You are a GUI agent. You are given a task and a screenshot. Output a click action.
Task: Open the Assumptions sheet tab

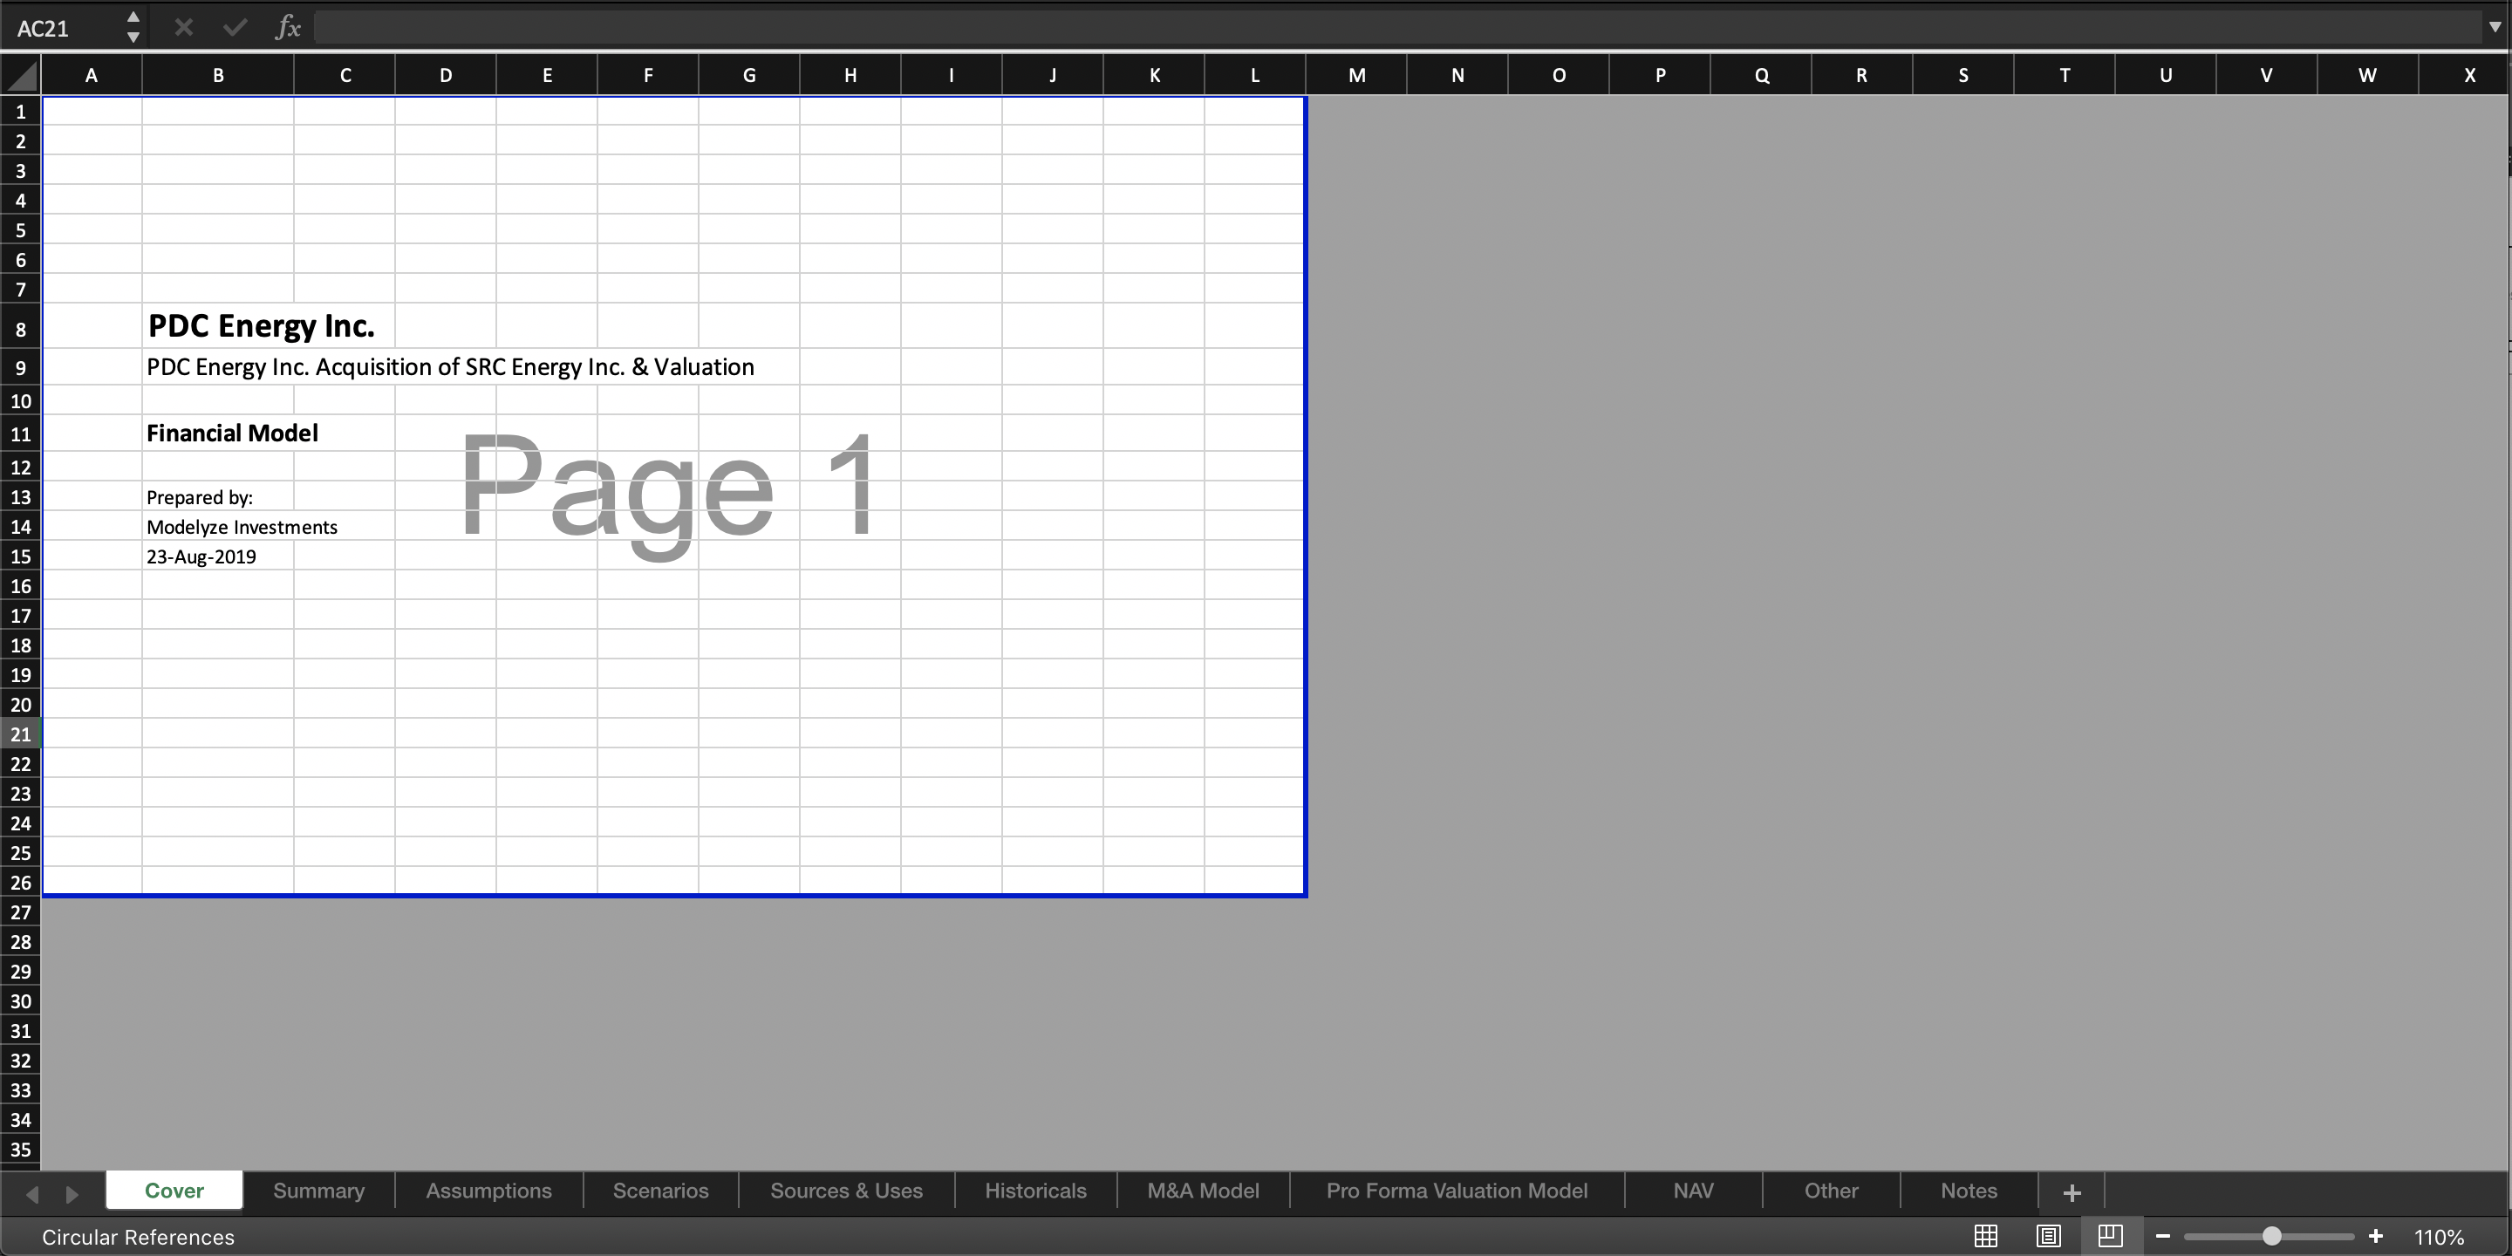click(488, 1191)
